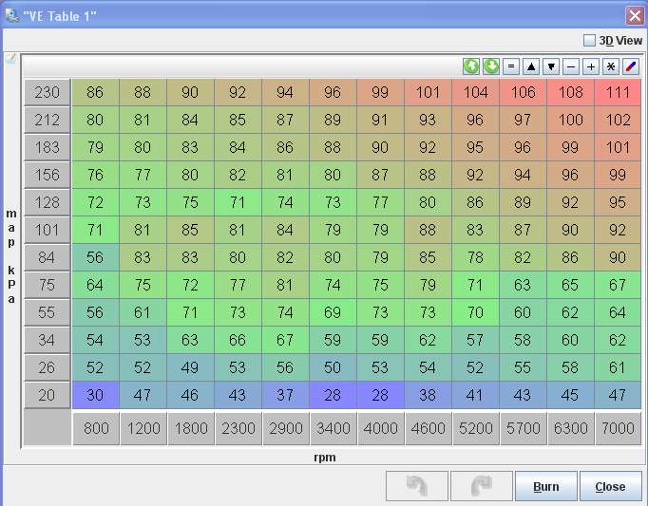Viewport: 648px width, 506px height.
Task: Click the plus (add) toolbar button
Action: (x=591, y=66)
